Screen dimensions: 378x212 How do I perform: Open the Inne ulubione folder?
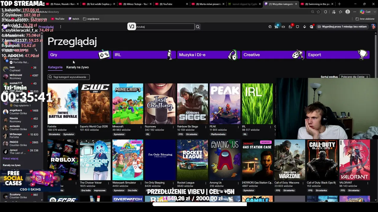coord(365,19)
